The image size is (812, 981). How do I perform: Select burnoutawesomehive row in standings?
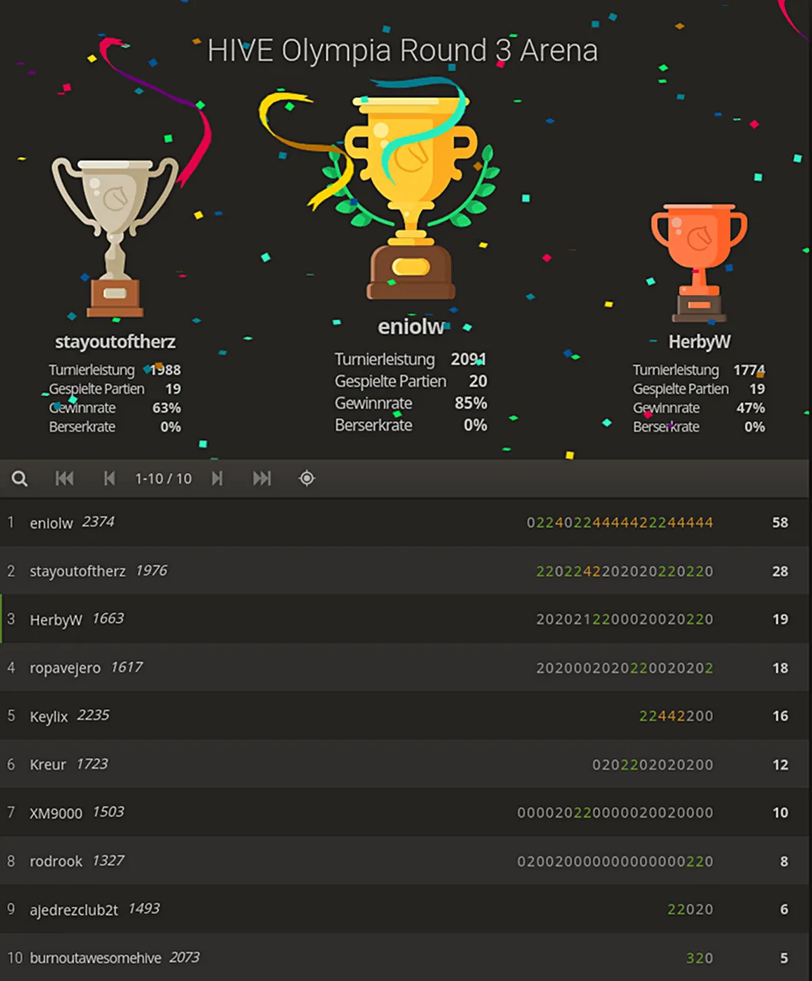(x=406, y=957)
